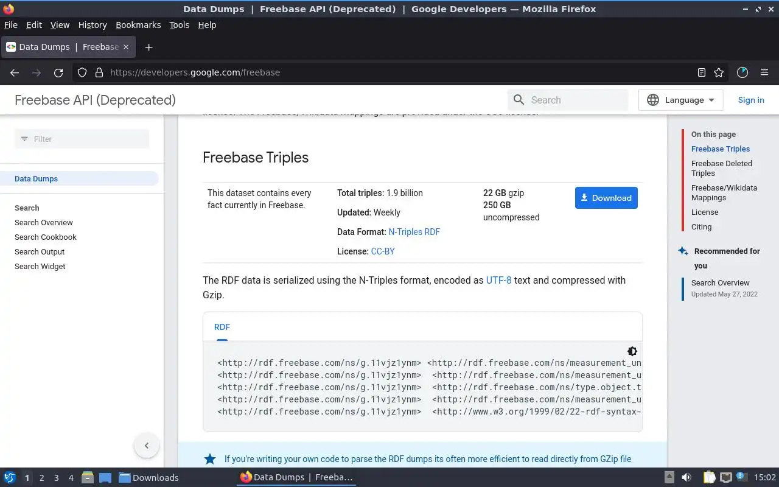779x487 pixels.
Task: Reload the current page
Action: coord(58,72)
